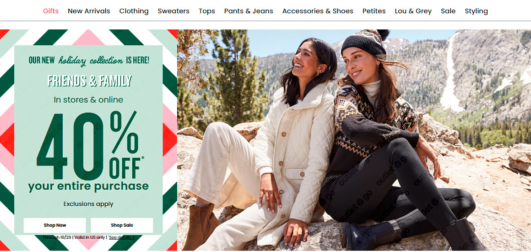Select Pants & Jeans in navigation
This screenshot has height=252, width=531.
249,11
